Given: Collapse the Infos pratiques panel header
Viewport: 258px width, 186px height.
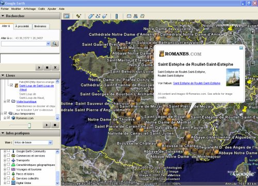Looking at the screenshot, I should click(x=30, y=133).
